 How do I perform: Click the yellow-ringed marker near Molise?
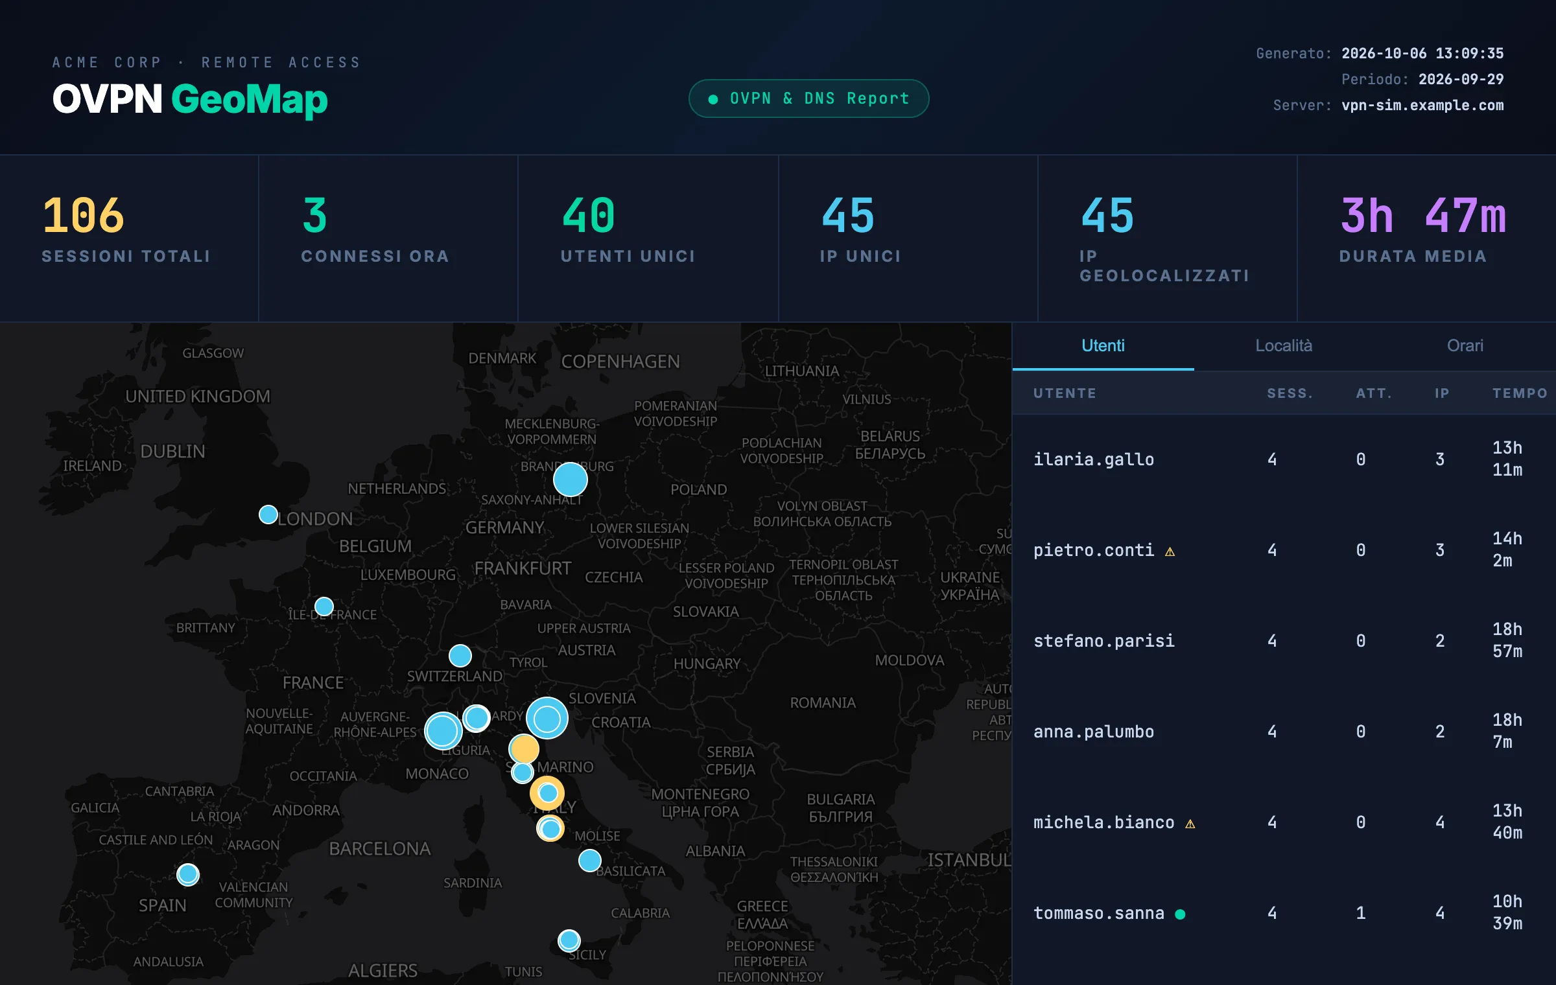pos(550,828)
